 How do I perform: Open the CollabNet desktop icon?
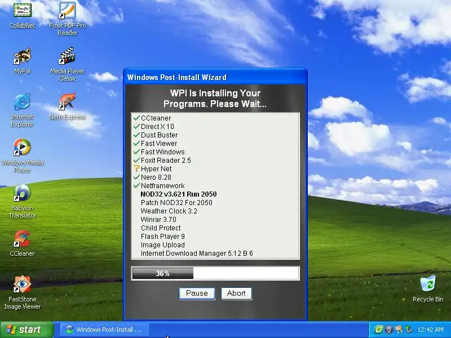pyautogui.click(x=22, y=15)
